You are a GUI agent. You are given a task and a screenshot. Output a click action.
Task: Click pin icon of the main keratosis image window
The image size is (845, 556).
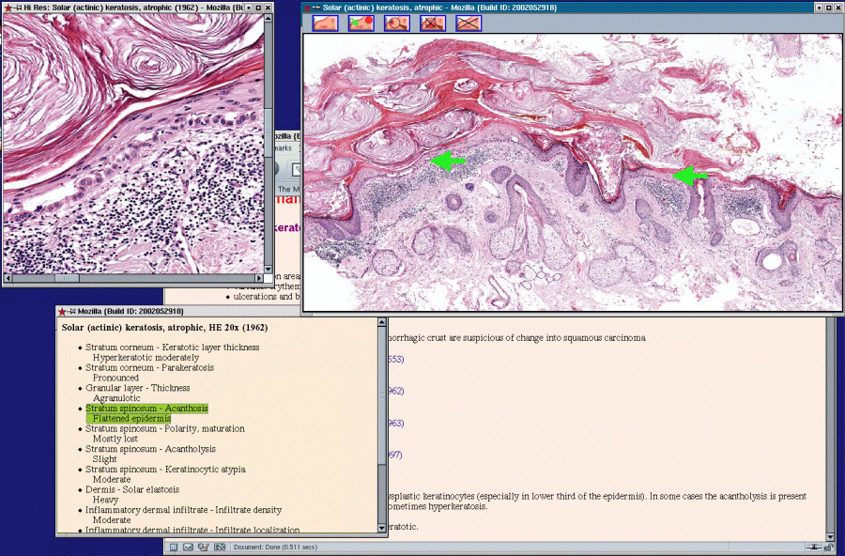[x=317, y=8]
